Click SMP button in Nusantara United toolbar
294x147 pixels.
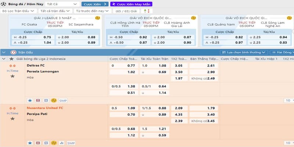71,143
